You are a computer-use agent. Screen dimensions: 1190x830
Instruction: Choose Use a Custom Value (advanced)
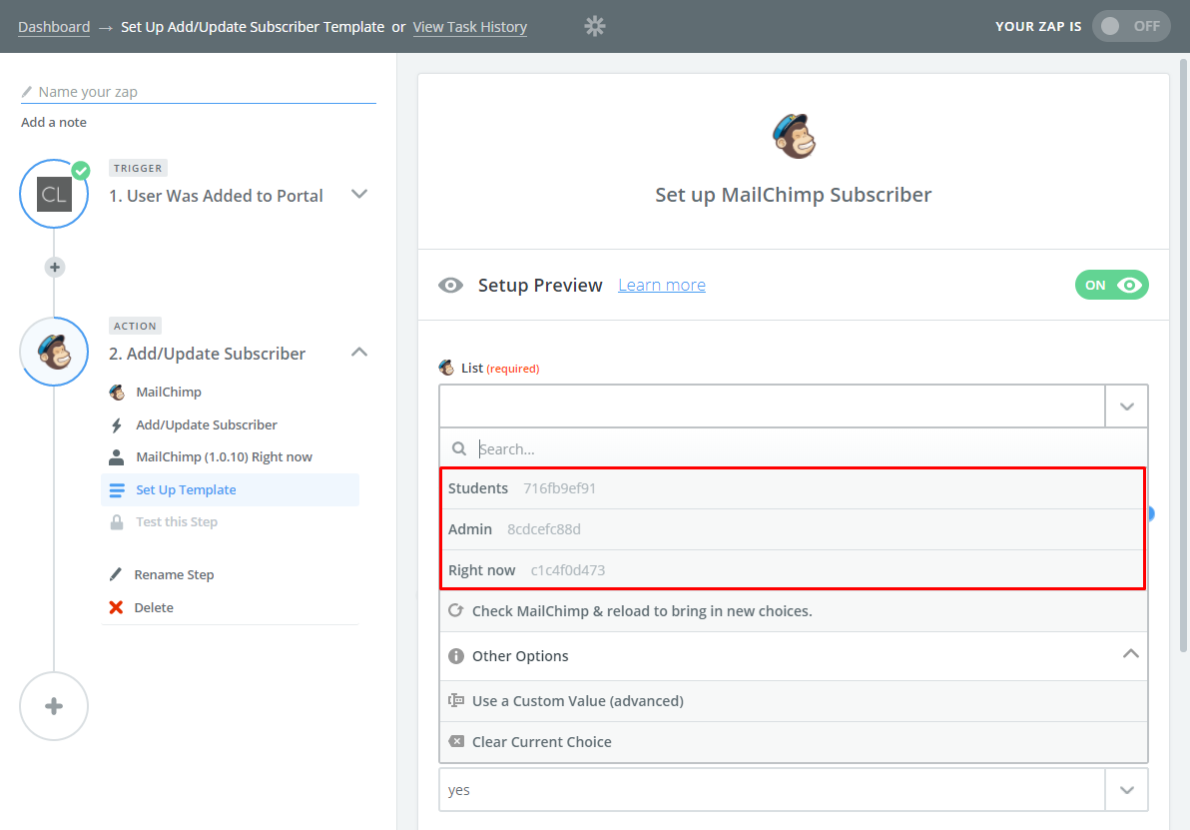[x=793, y=701]
